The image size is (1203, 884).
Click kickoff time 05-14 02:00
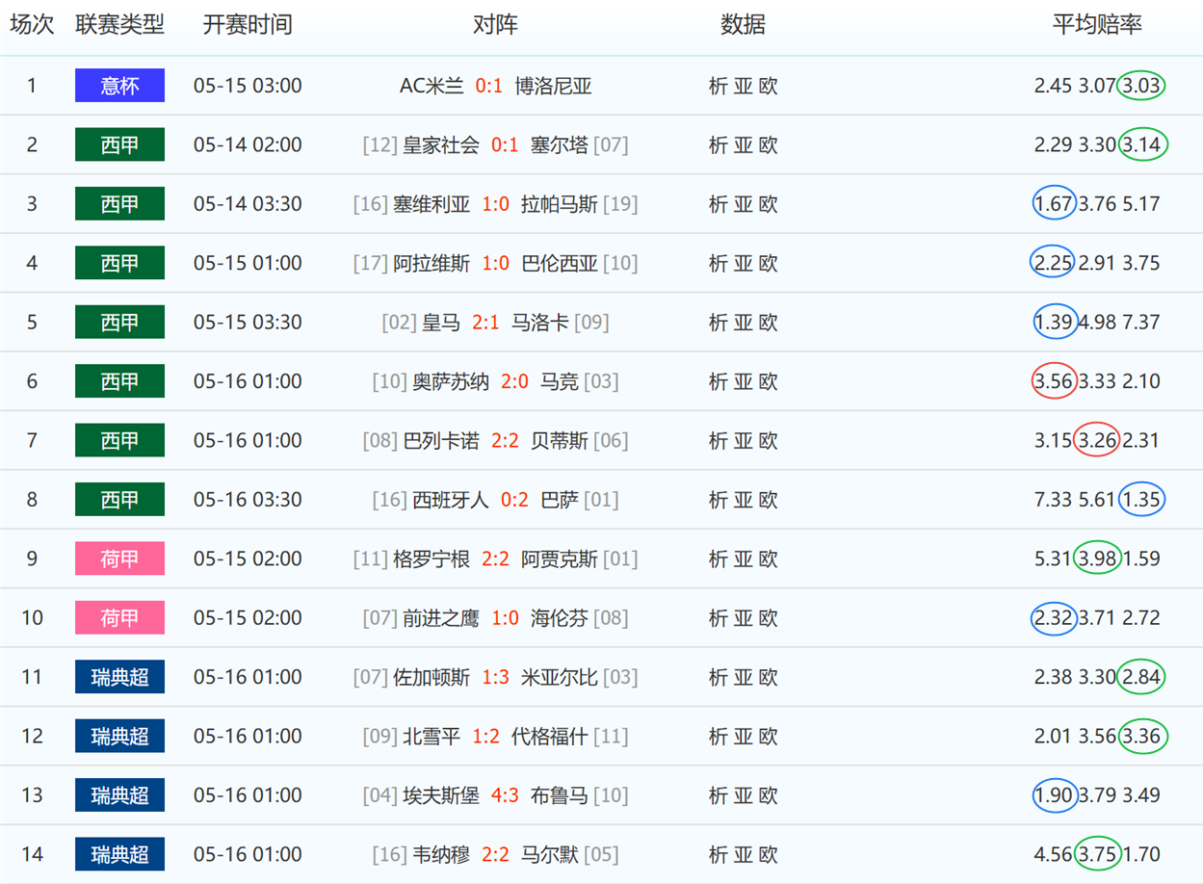pos(248,144)
